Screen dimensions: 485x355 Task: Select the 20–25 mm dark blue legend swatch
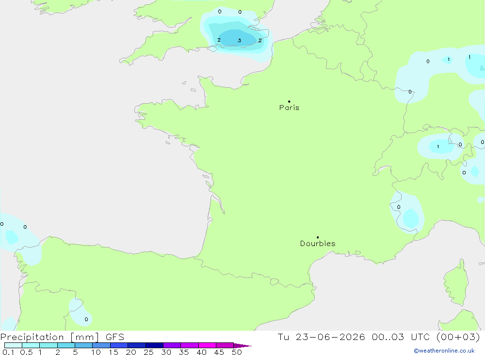[x=137, y=345]
